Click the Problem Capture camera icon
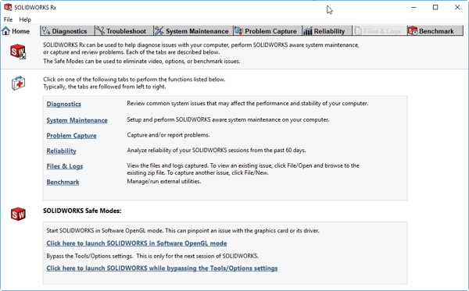 click(238, 30)
